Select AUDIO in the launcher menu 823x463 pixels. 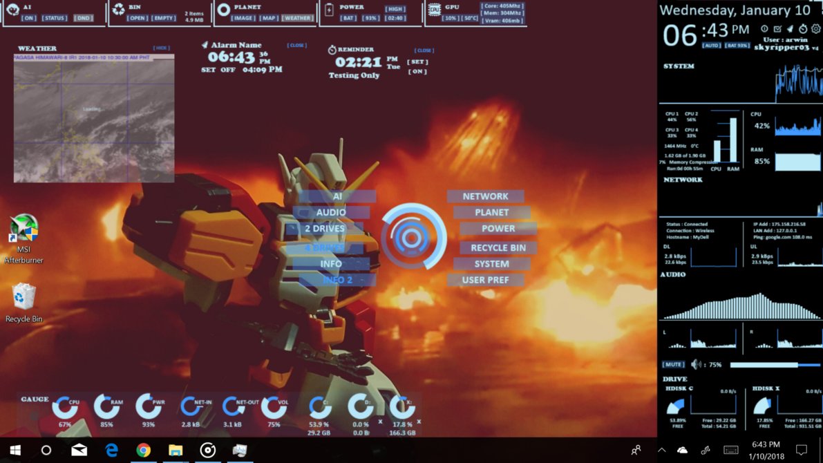pos(331,212)
